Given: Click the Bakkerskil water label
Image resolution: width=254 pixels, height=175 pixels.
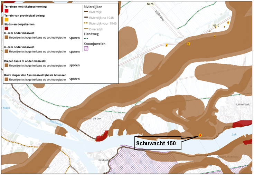Looking at the screenshot, I should point(56,124).
